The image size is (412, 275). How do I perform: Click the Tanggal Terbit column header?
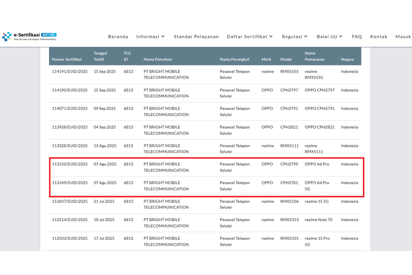tap(101, 56)
